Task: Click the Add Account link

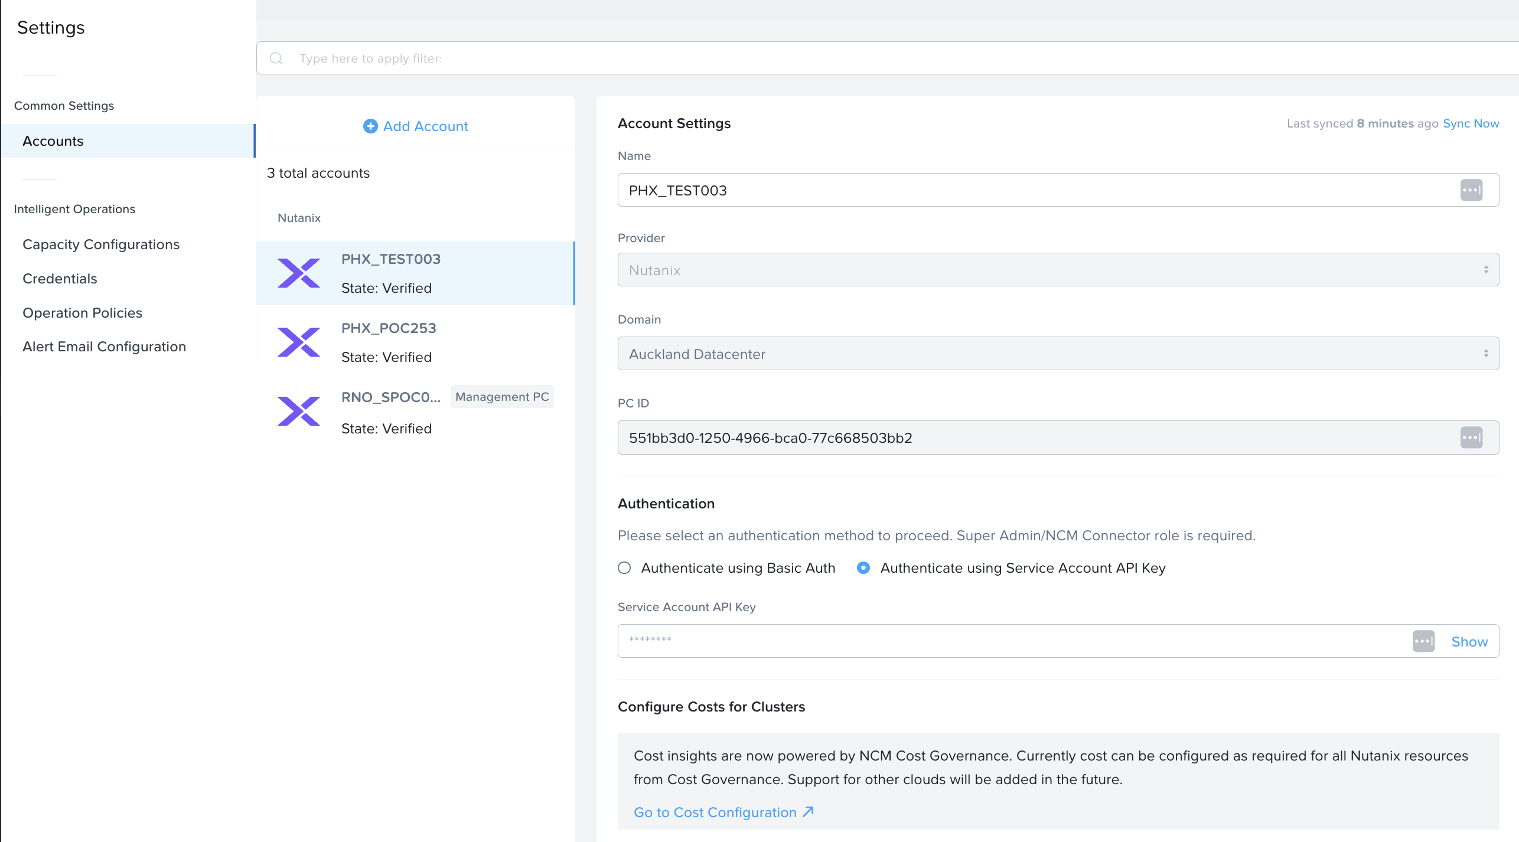Action: (416, 126)
